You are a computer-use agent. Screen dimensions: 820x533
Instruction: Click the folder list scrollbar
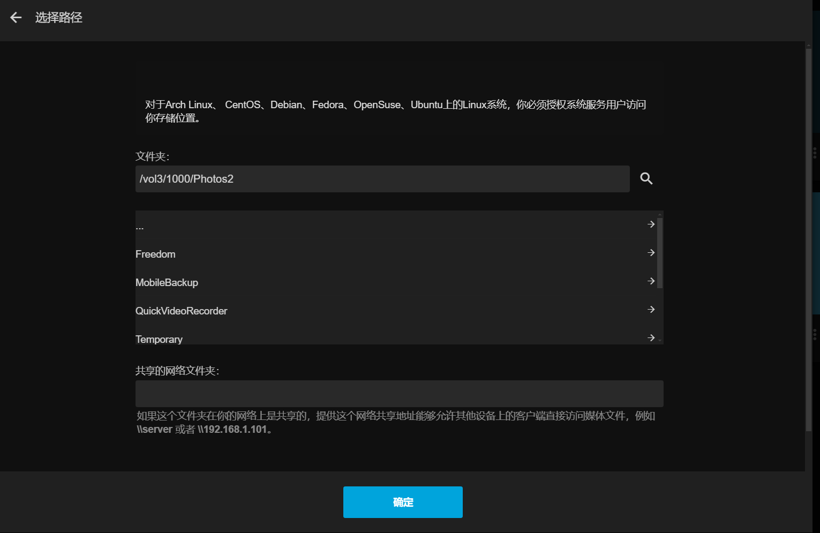click(x=660, y=252)
